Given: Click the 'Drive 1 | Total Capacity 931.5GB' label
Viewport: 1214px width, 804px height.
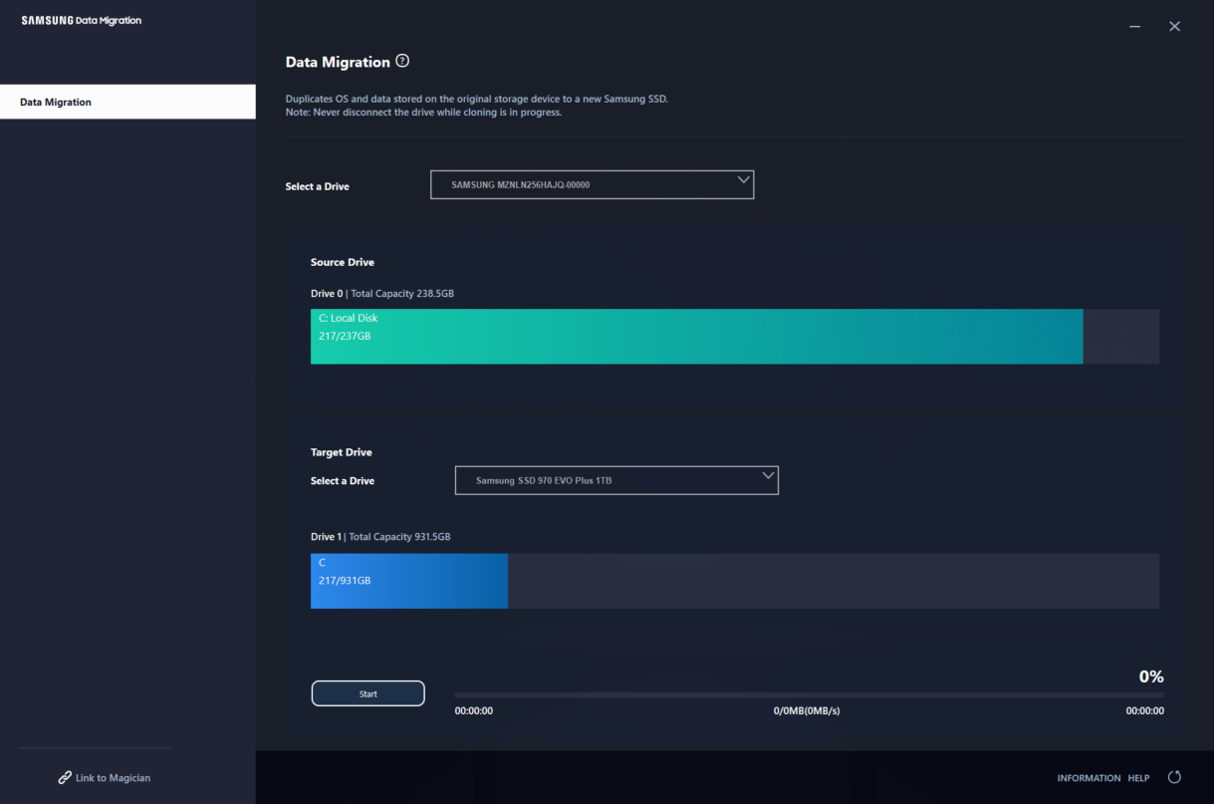Looking at the screenshot, I should point(380,537).
